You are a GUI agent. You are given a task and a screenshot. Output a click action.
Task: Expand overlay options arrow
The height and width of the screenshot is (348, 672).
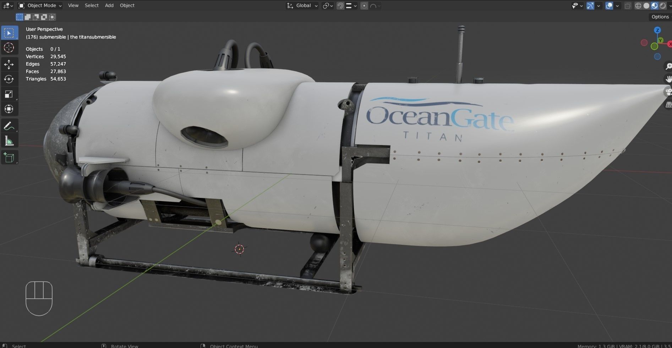pyautogui.click(x=617, y=6)
